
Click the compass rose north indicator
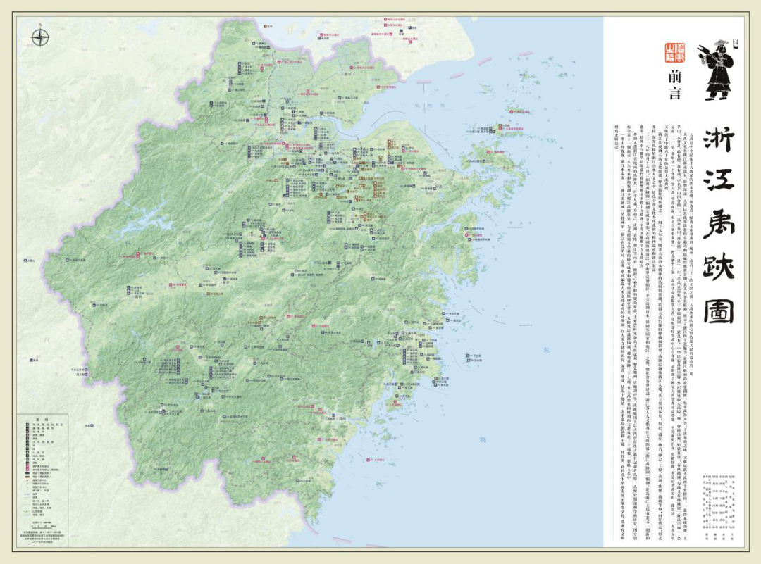(x=41, y=36)
